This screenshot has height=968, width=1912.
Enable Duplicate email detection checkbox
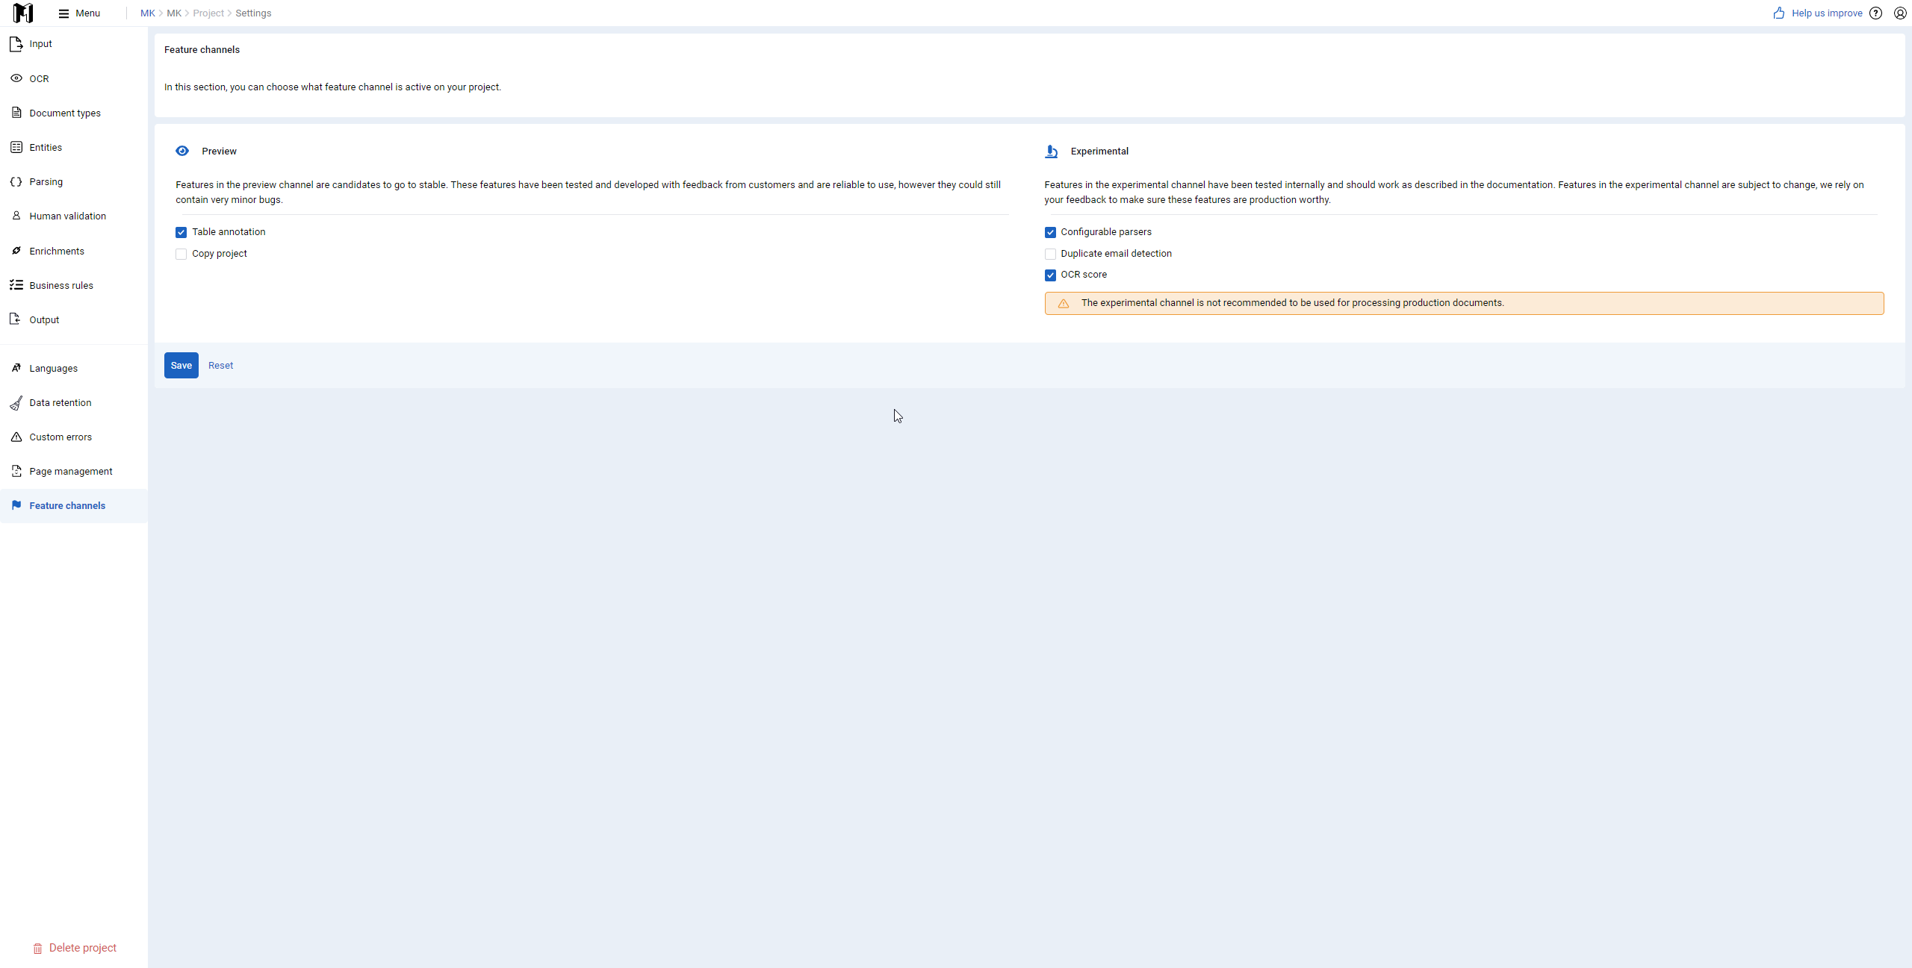pos(1050,254)
